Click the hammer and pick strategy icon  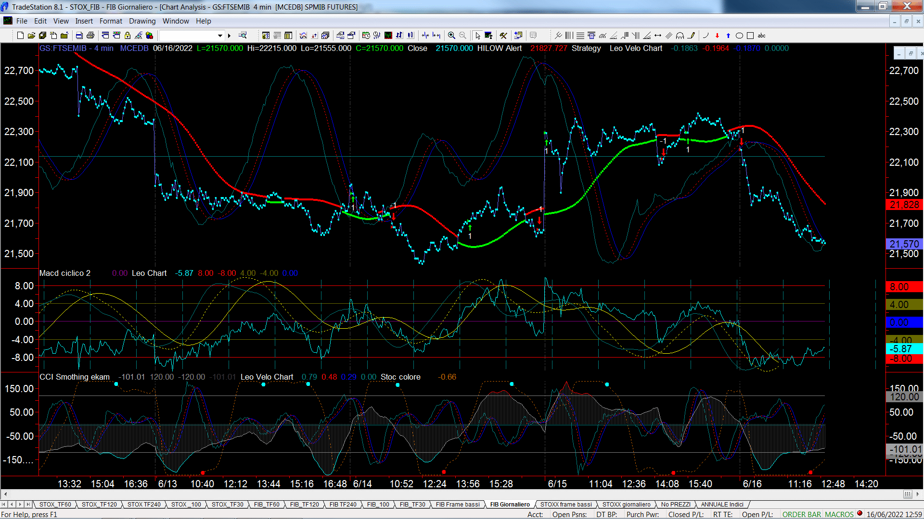(x=503, y=36)
